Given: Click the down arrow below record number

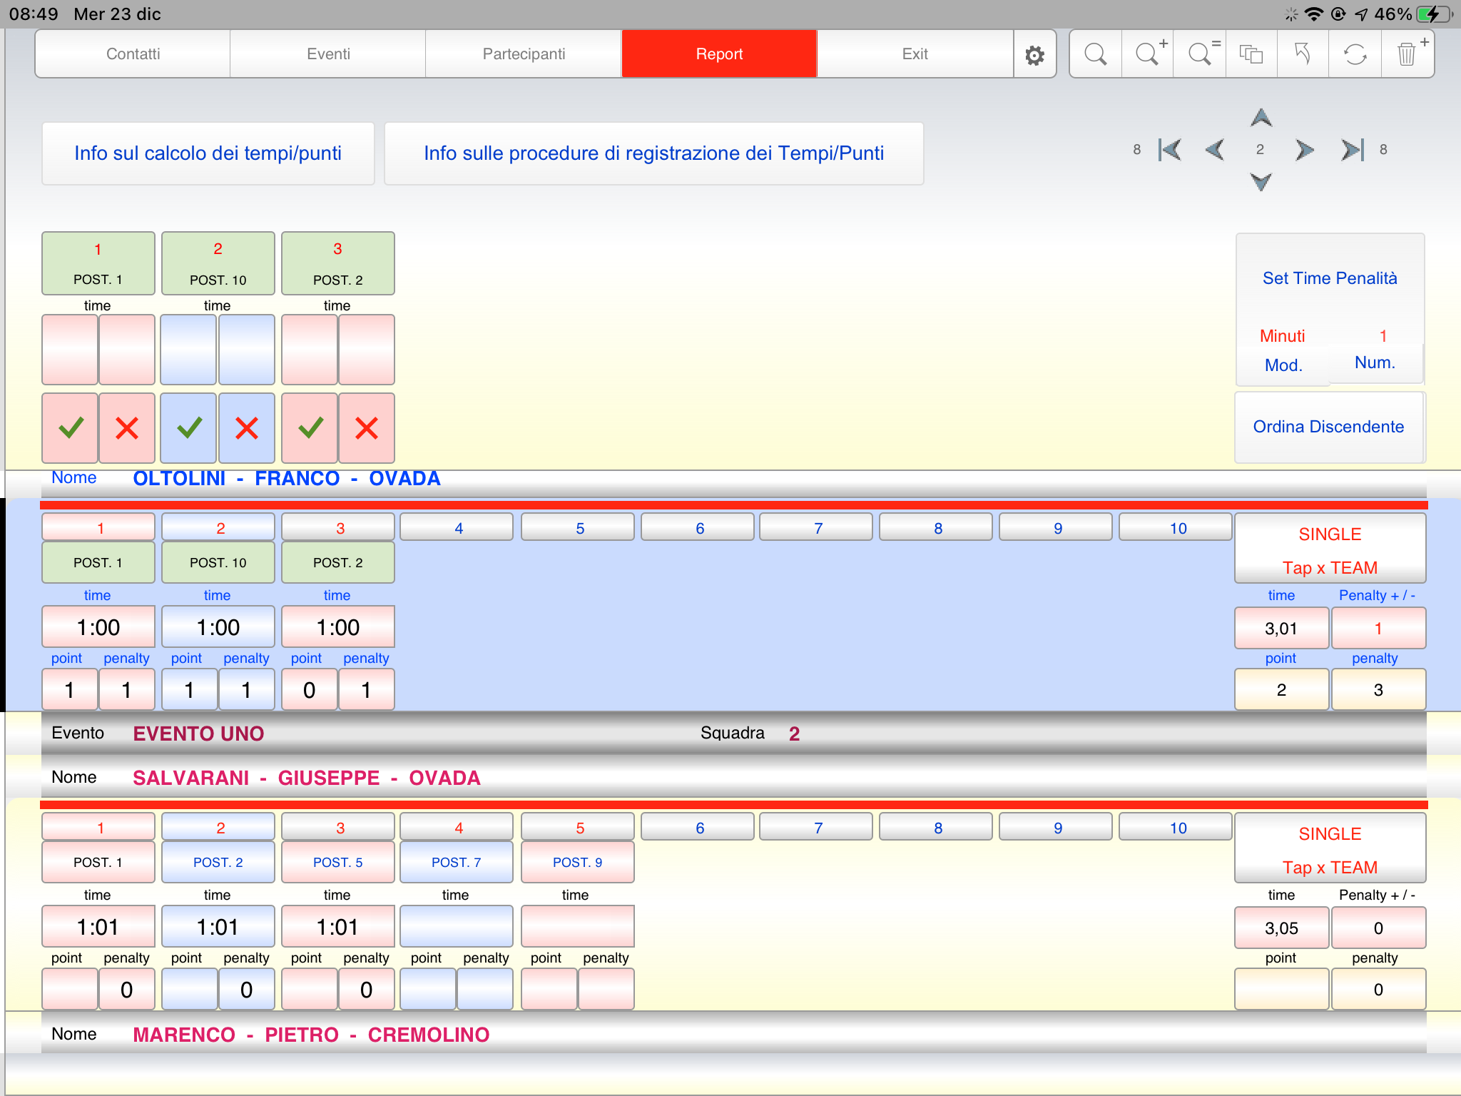Looking at the screenshot, I should 1261,182.
